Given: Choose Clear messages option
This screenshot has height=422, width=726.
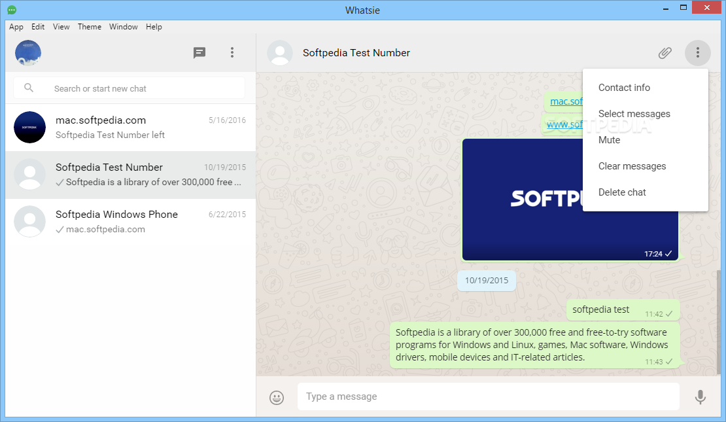Looking at the screenshot, I should (646, 166).
